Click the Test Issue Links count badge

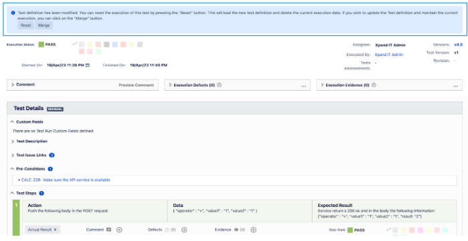(x=52, y=155)
